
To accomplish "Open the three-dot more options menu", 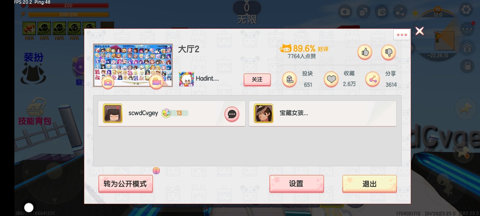I will tap(402, 35).
